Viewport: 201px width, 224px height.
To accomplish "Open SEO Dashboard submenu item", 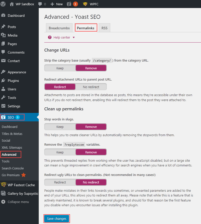I will [x=9, y=127].
